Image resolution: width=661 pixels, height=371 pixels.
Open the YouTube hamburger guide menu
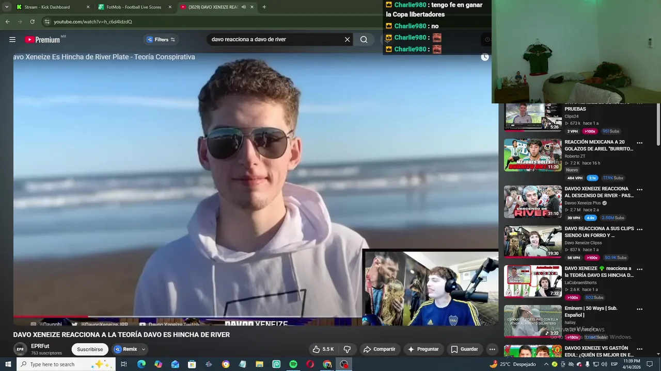click(x=12, y=39)
